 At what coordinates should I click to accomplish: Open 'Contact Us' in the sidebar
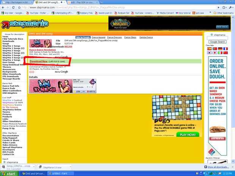pyautogui.click(x=8, y=154)
